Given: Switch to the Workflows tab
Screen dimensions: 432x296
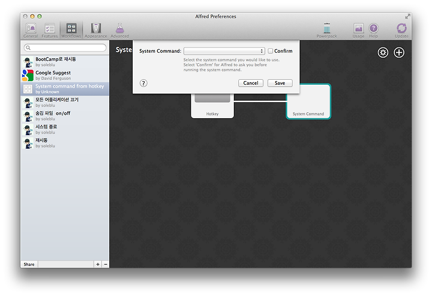Looking at the screenshot, I should tap(71, 30).
